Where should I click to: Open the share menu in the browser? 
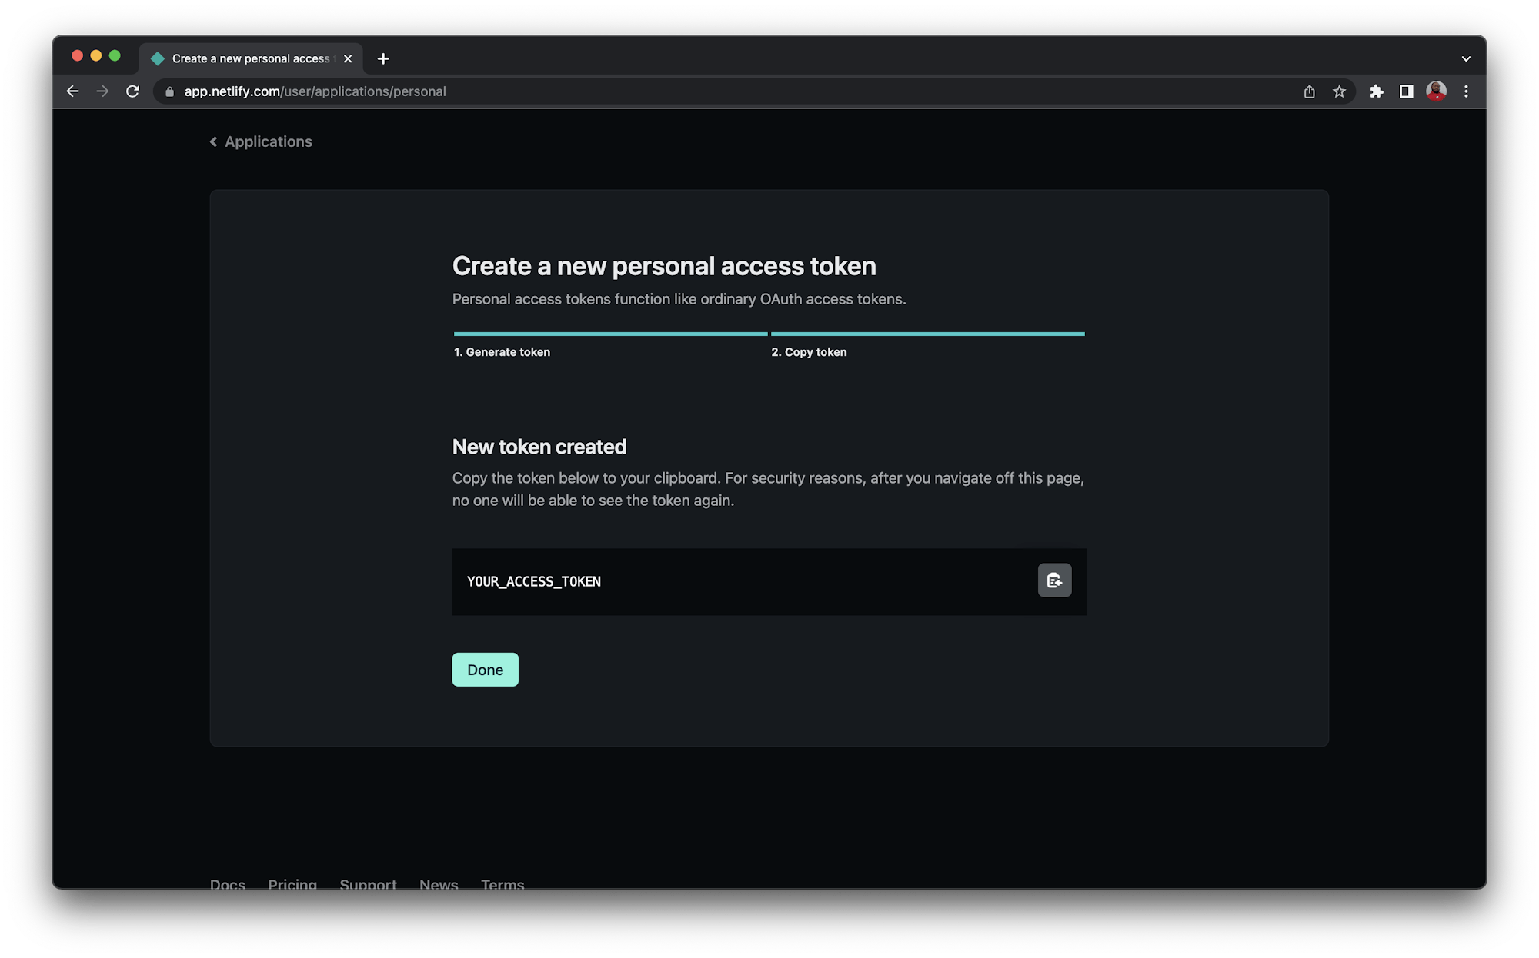coord(1309,91)
